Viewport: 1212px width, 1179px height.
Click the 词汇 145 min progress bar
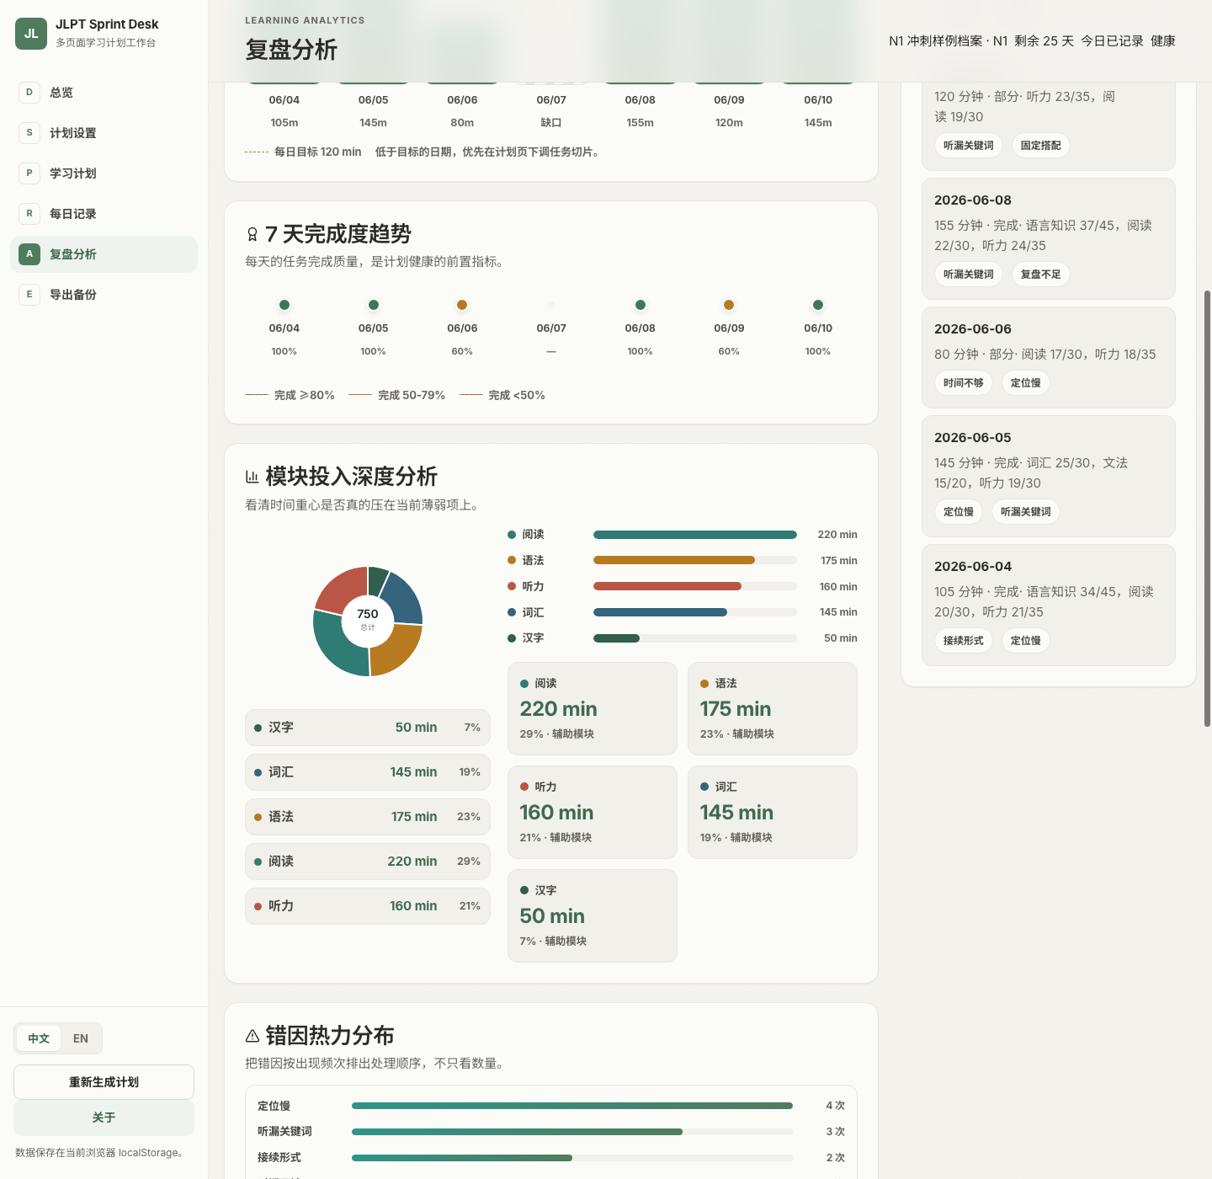(695, 612)
